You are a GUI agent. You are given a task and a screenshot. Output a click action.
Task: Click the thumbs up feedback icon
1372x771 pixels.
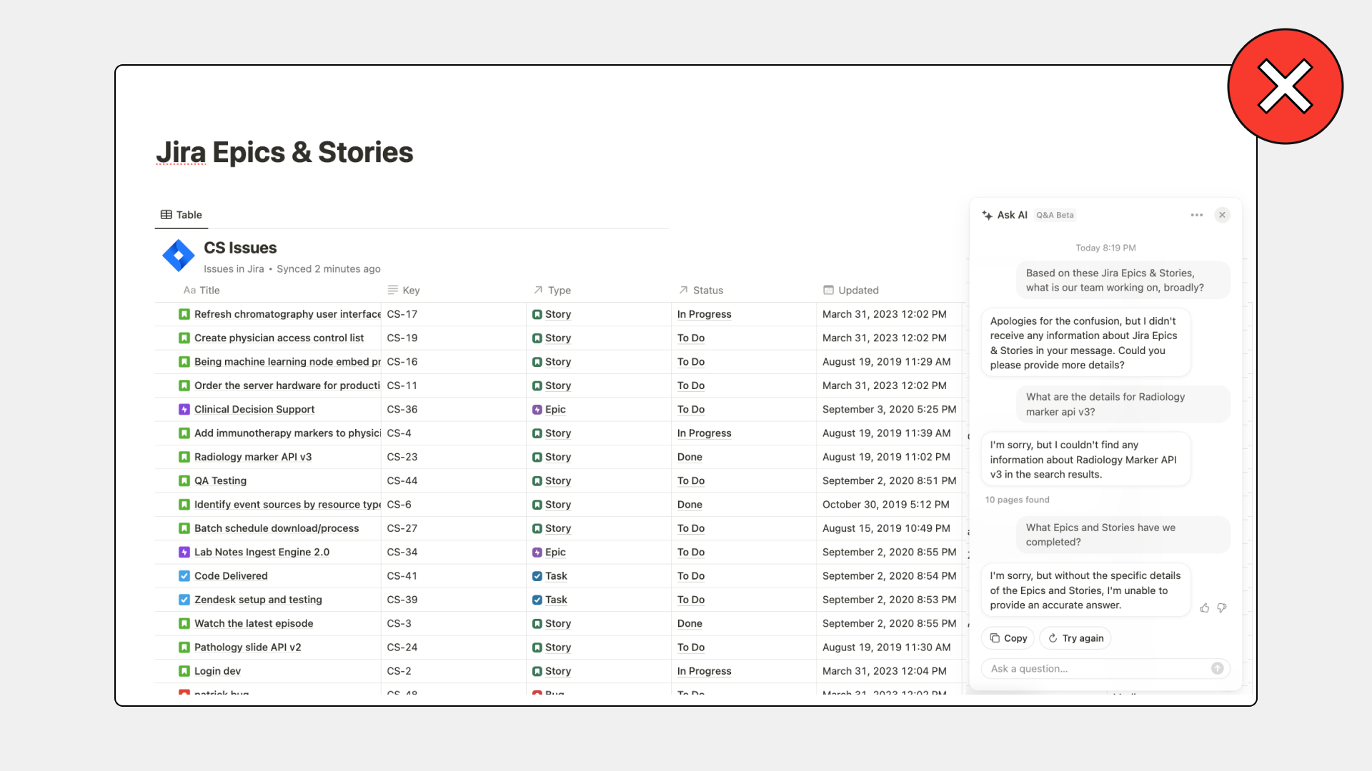click(1205, 608)
